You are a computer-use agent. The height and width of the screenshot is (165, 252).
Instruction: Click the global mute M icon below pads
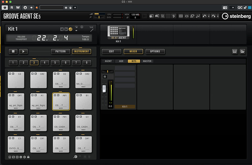click(x=9, y=157)
